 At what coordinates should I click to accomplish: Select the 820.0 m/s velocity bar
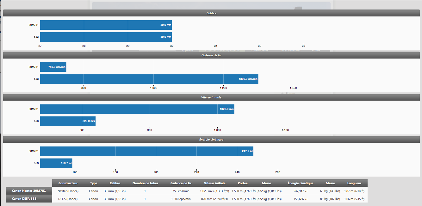[68, 121]
